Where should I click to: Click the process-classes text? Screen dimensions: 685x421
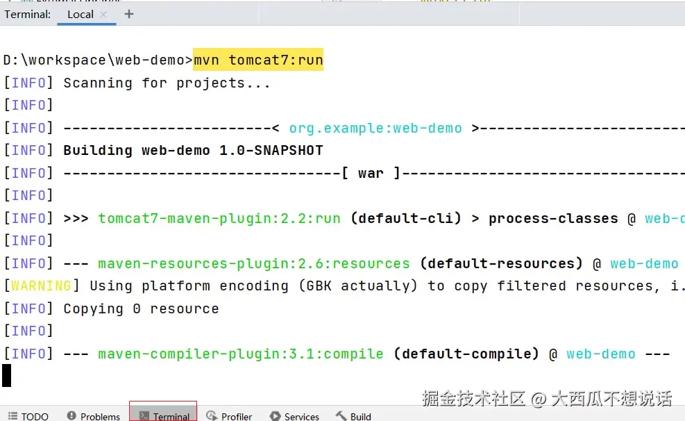(x=553, y=218)
